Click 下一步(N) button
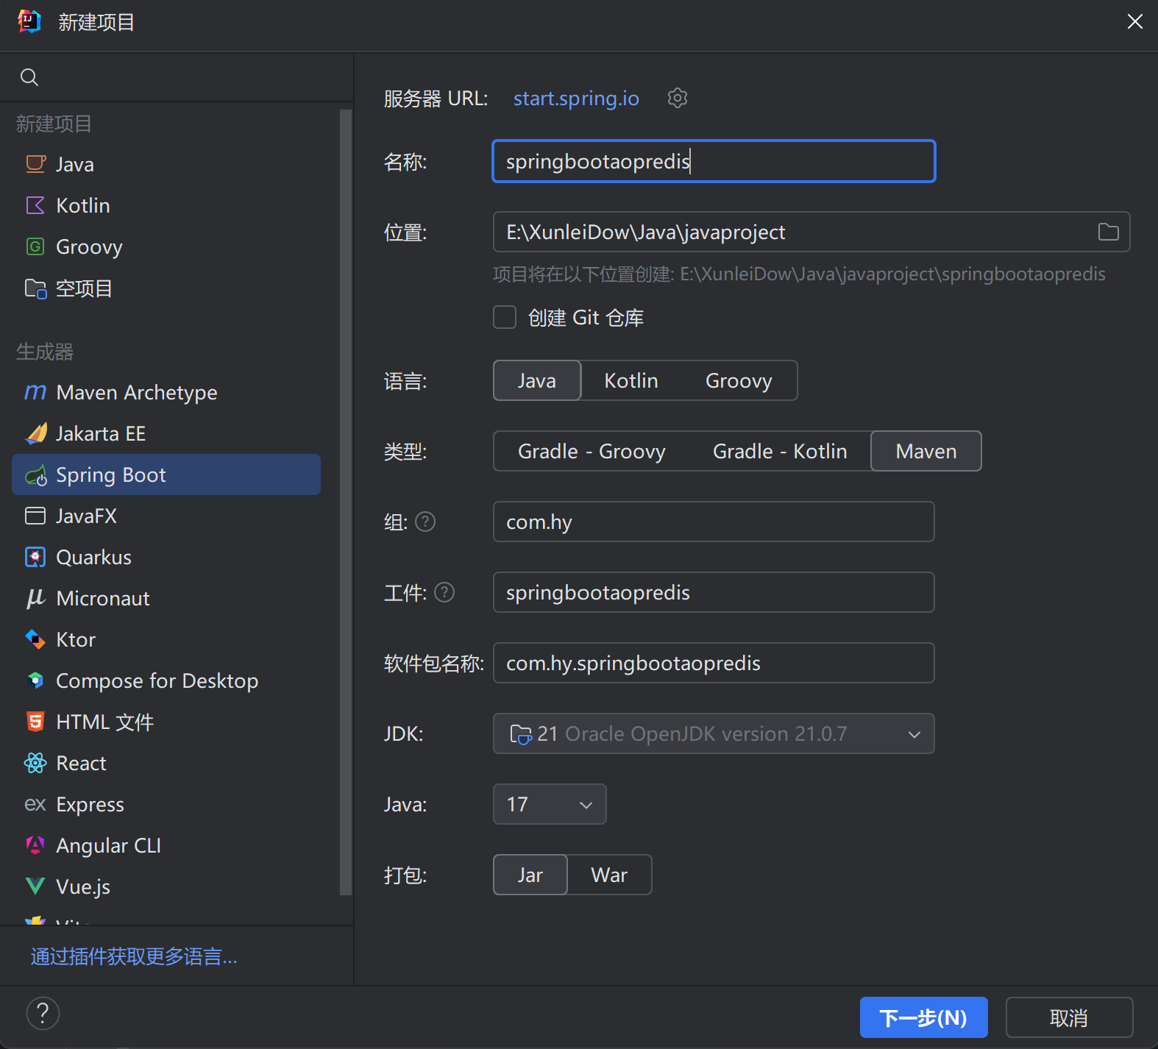1158x1049 pixels. [923, 1017]
